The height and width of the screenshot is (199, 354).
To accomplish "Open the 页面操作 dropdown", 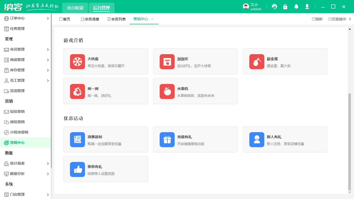I will pyautogui.click(x=337, y=19).
